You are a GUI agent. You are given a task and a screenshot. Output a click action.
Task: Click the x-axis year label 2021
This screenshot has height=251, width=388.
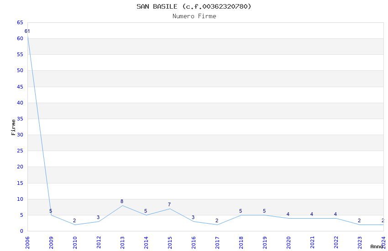point(313,243)
